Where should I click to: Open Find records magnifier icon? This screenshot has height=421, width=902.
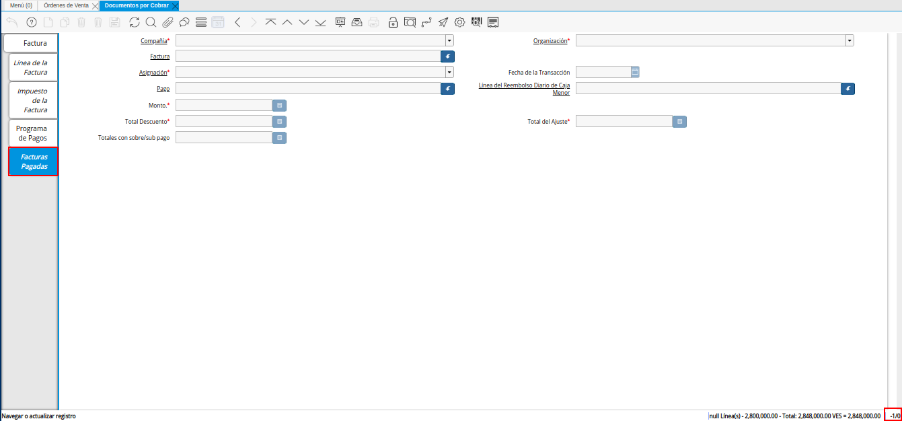click(151, 22)
